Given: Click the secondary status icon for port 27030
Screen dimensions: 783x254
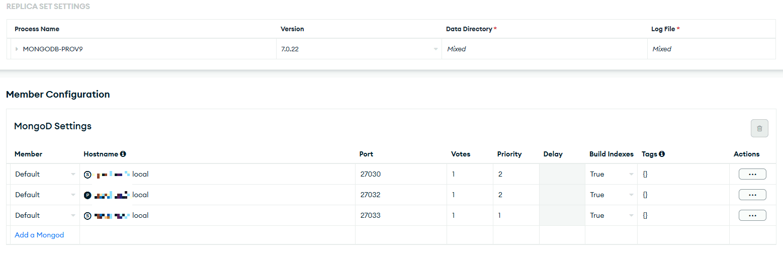Looking at the screenshot, I should (x=88, y=175).
